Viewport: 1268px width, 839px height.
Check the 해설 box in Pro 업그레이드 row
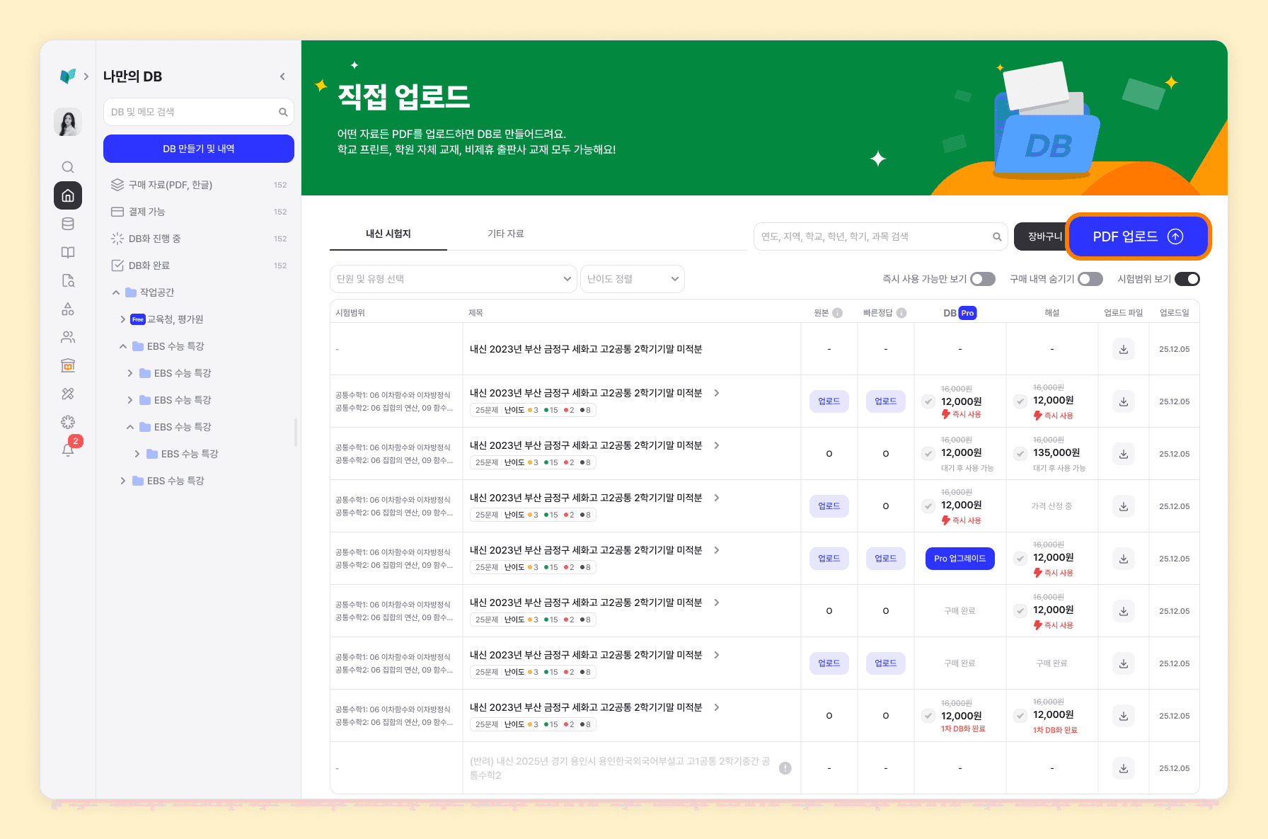click(1020, 559)
